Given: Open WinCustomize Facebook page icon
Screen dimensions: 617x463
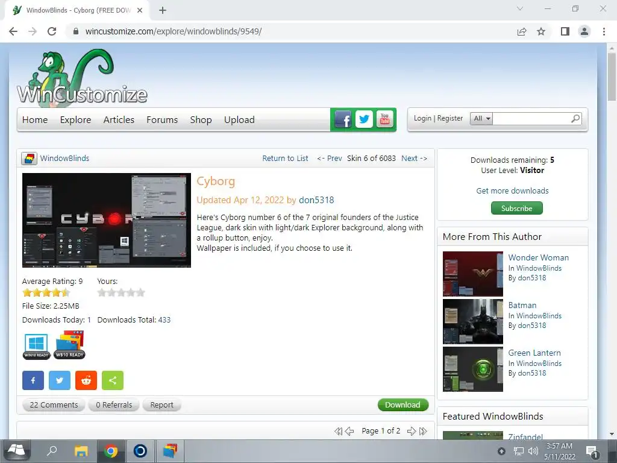Looking at the screenshot, I should coord(343,119).
